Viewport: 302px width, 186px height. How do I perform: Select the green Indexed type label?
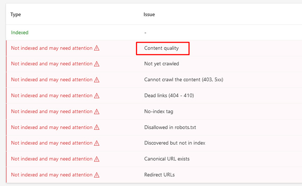click(x=20, y=32)
